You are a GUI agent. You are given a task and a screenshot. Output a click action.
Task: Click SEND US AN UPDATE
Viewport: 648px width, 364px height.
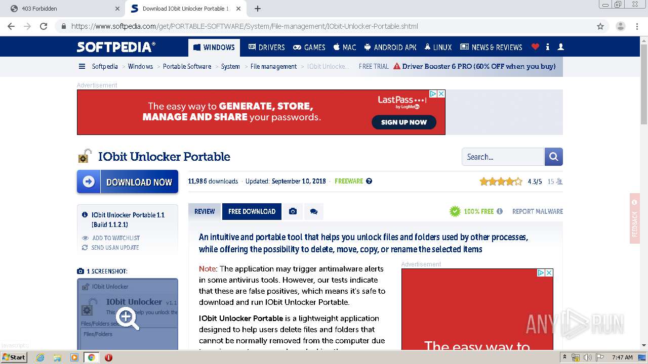(115, 248)
